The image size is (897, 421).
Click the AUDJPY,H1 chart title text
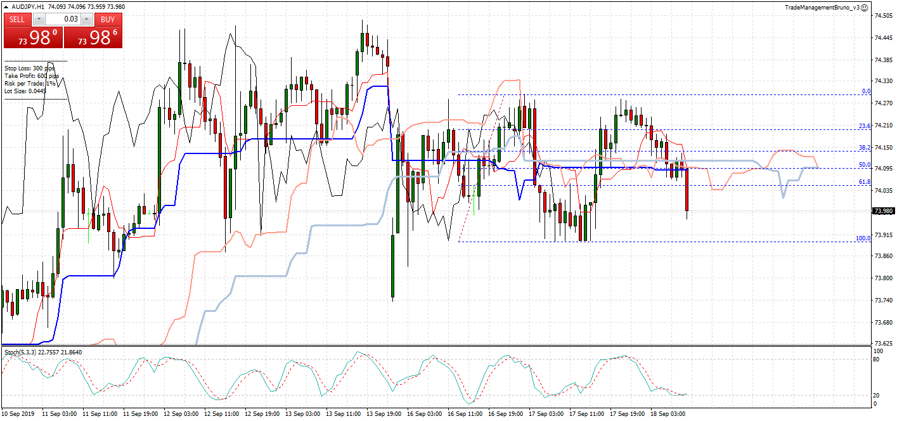click(27, 6)
